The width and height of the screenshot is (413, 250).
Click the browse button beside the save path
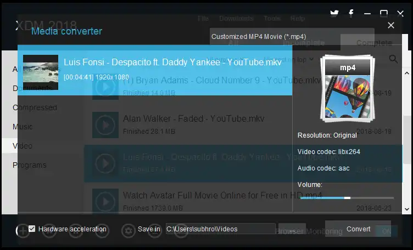tap(292, 230)
